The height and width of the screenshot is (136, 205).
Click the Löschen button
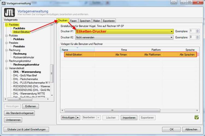point(111,118)
